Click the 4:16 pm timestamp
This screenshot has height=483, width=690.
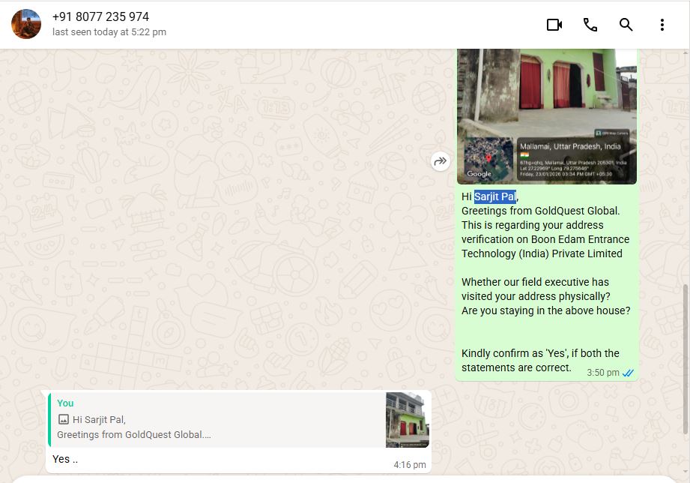409,465
